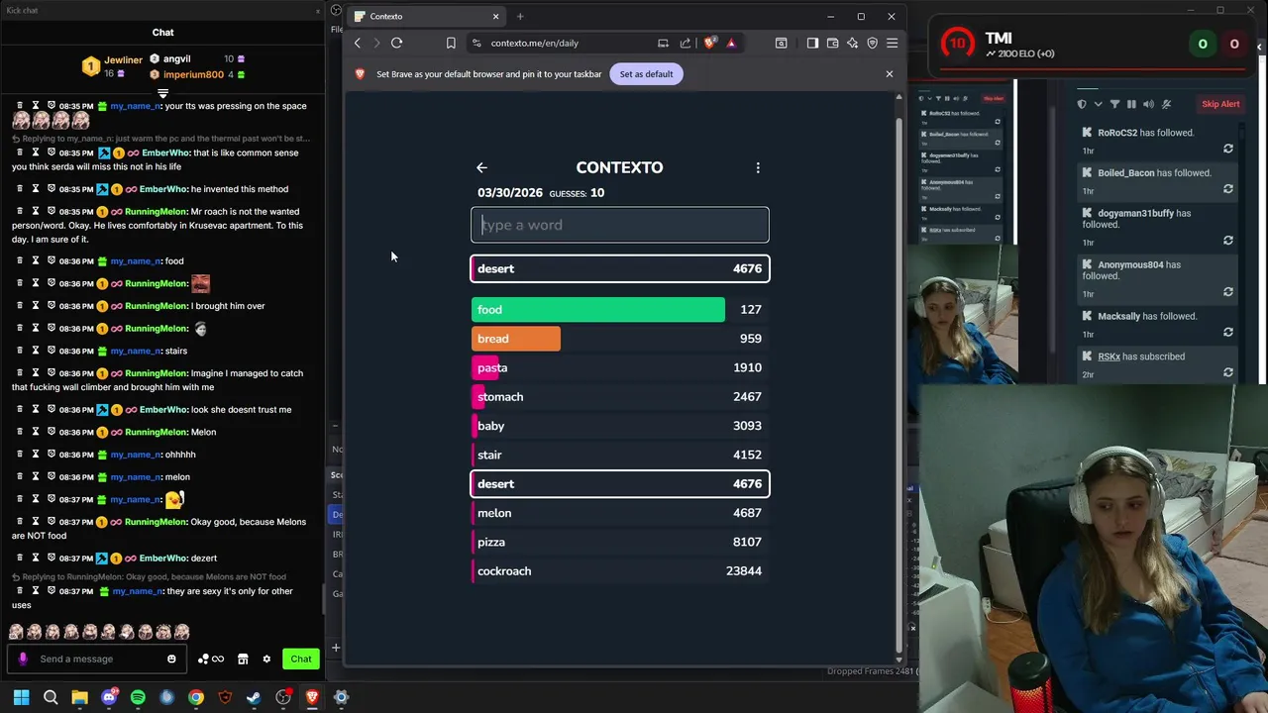Replay the Anonymous804 follow alert

click(x=1228, y=292)
